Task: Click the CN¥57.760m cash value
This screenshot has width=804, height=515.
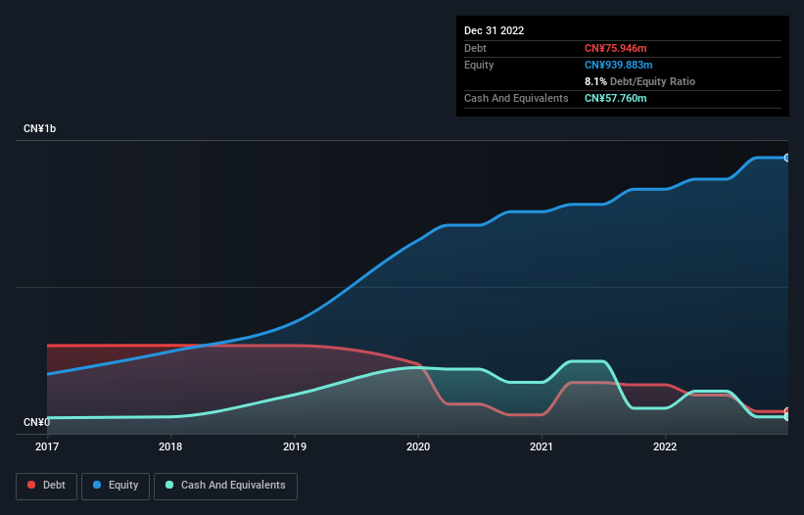Action: coord(615,98)
